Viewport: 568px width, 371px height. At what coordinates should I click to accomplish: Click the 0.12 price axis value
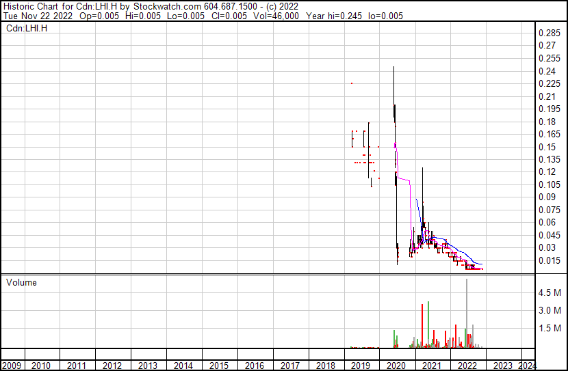tap(547, 171)
